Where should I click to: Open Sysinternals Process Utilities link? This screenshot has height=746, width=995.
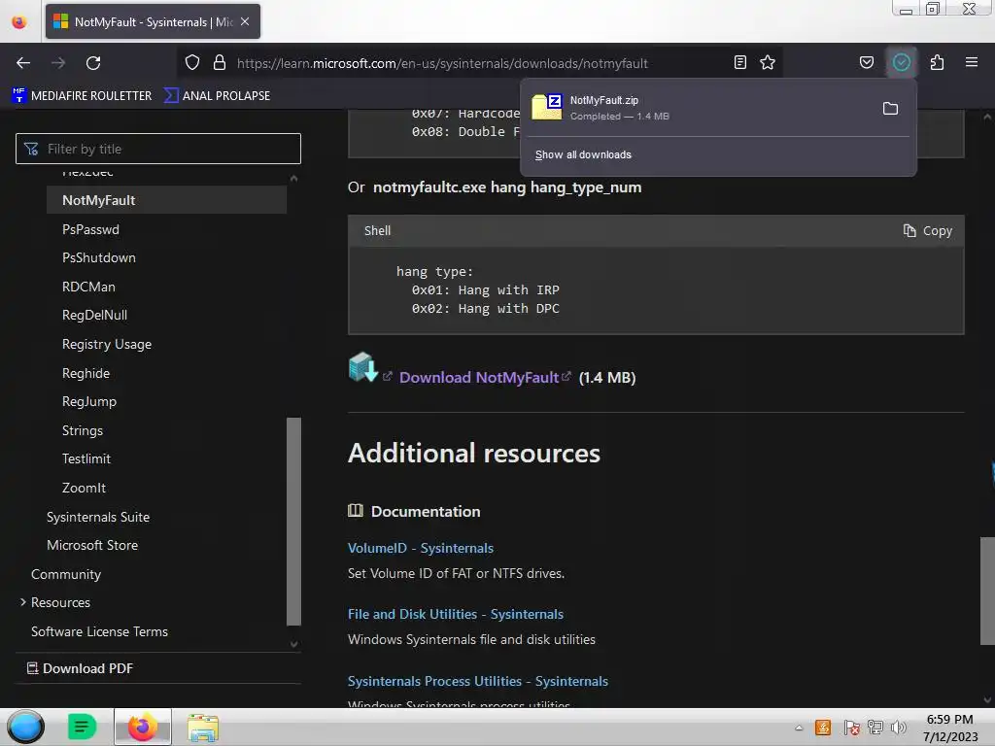(478, 681)
